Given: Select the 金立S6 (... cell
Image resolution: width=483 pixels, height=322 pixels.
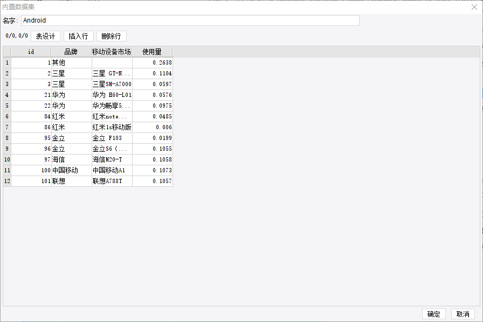Looking at the screenshot, I should tap(112, 149).
